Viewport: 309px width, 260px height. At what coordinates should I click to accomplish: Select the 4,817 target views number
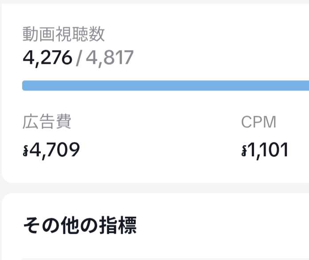pos(110,58)
